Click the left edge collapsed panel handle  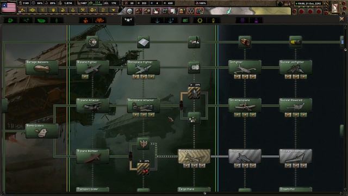(4, 105)
